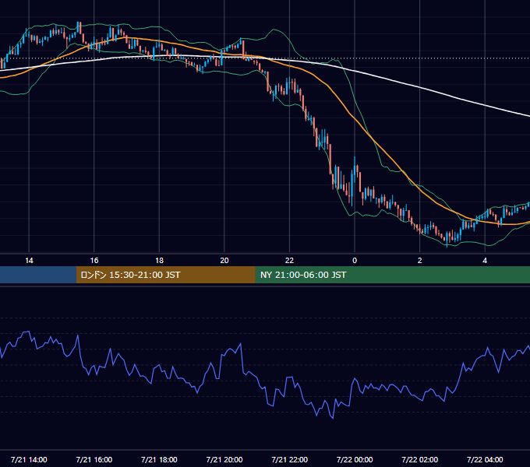Click the 7/21 18:00 label on lower axis
The image size is (530, 467).
click(159, 459)
